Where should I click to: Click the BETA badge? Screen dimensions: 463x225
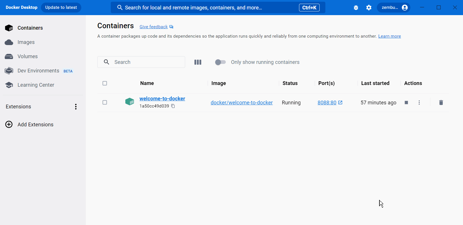[68, 71]
